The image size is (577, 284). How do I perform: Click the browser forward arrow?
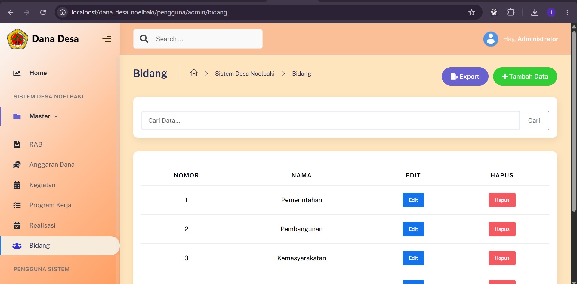27,12
